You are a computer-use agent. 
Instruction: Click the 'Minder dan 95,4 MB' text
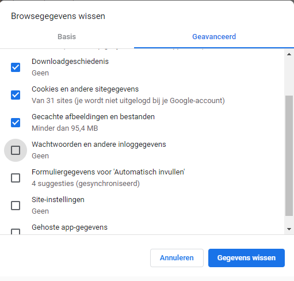pyautogui.click(x=65, y=128)
